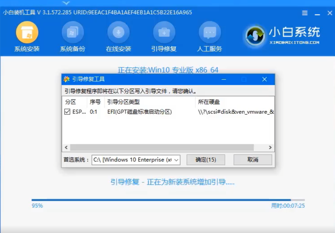Click the ESP... partition name cell
Screen dimensions: 335x233
click(79, 112)
